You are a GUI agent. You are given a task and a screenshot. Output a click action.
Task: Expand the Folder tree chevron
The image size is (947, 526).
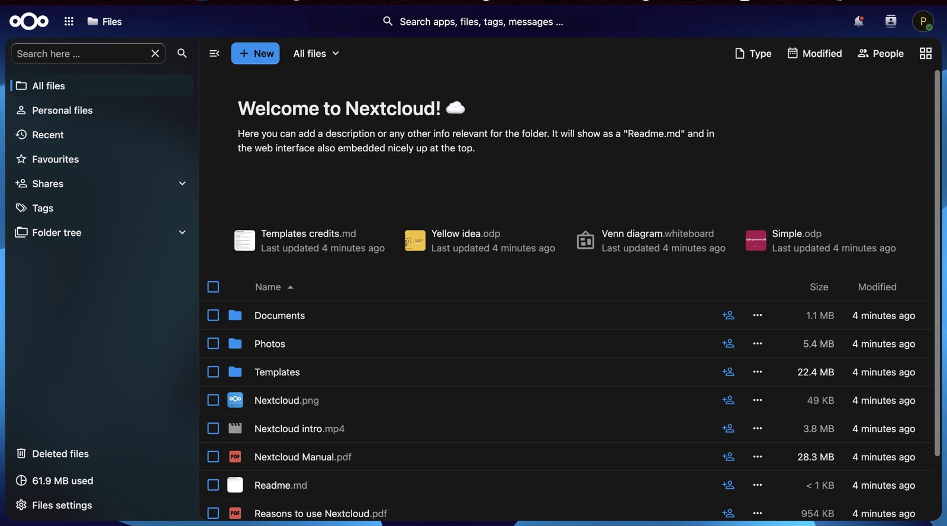pyautogui.click(x=182, y=232)
